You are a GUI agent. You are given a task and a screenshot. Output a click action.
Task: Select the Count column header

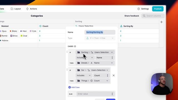[56, 26]
